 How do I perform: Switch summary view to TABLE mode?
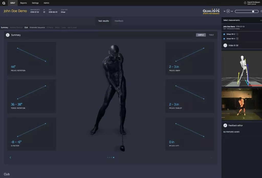pyautogui.click(x=211, y=35)
